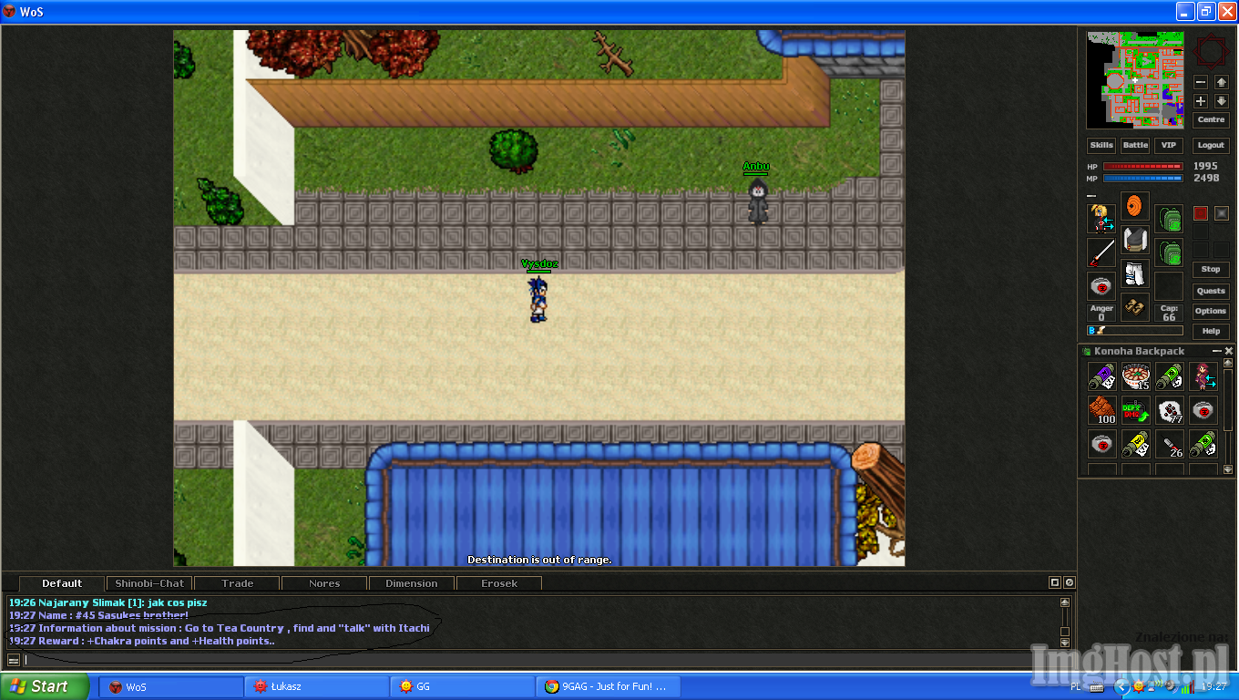Viewport: 1239px width, 700px height.
Task: Click the status conditions bar under Anger
Action: 1135,330
